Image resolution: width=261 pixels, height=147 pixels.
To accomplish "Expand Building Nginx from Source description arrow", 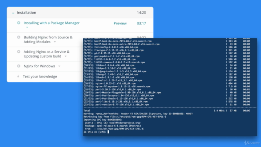I will click(x=55, y=42).
